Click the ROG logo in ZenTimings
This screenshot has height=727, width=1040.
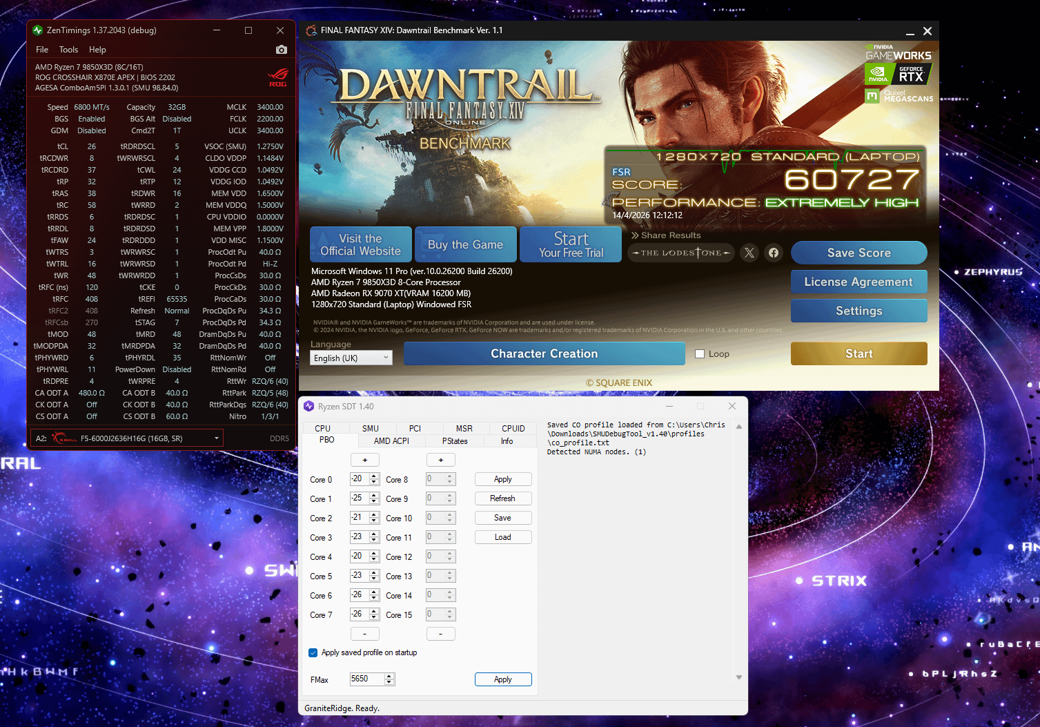click(x=278, y=77)
